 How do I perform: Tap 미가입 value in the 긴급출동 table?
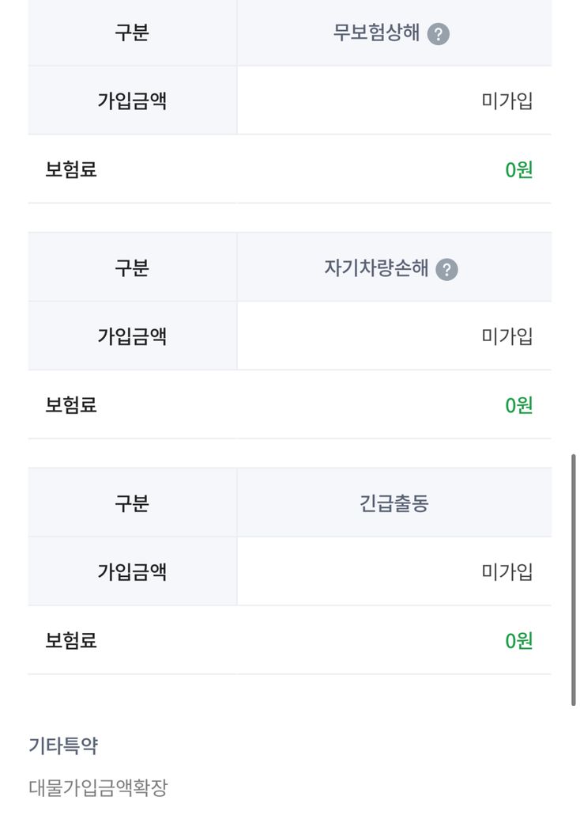coord(507,571)
